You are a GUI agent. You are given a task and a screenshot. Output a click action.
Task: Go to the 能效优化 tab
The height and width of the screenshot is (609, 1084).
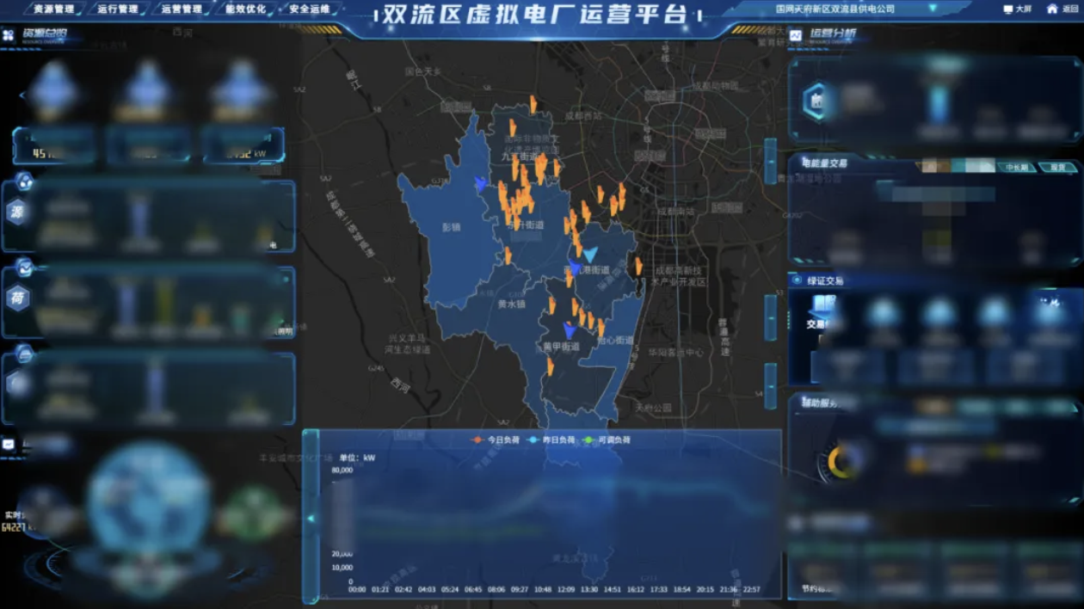click(x=246, y=9)
